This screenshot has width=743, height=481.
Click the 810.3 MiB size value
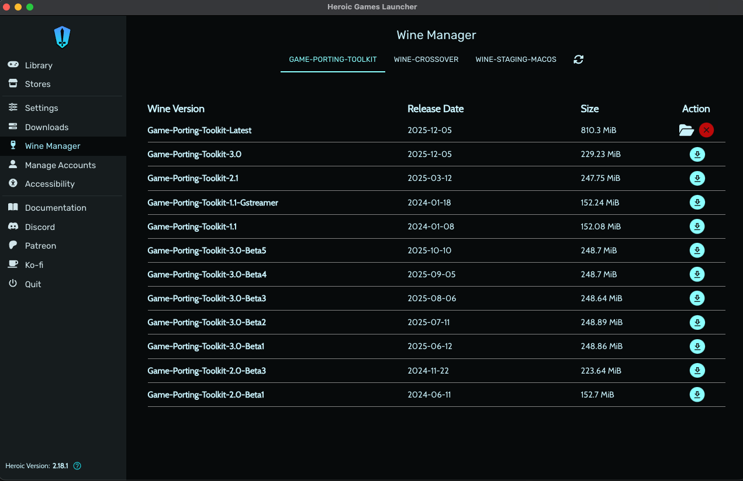coord(599,130)
